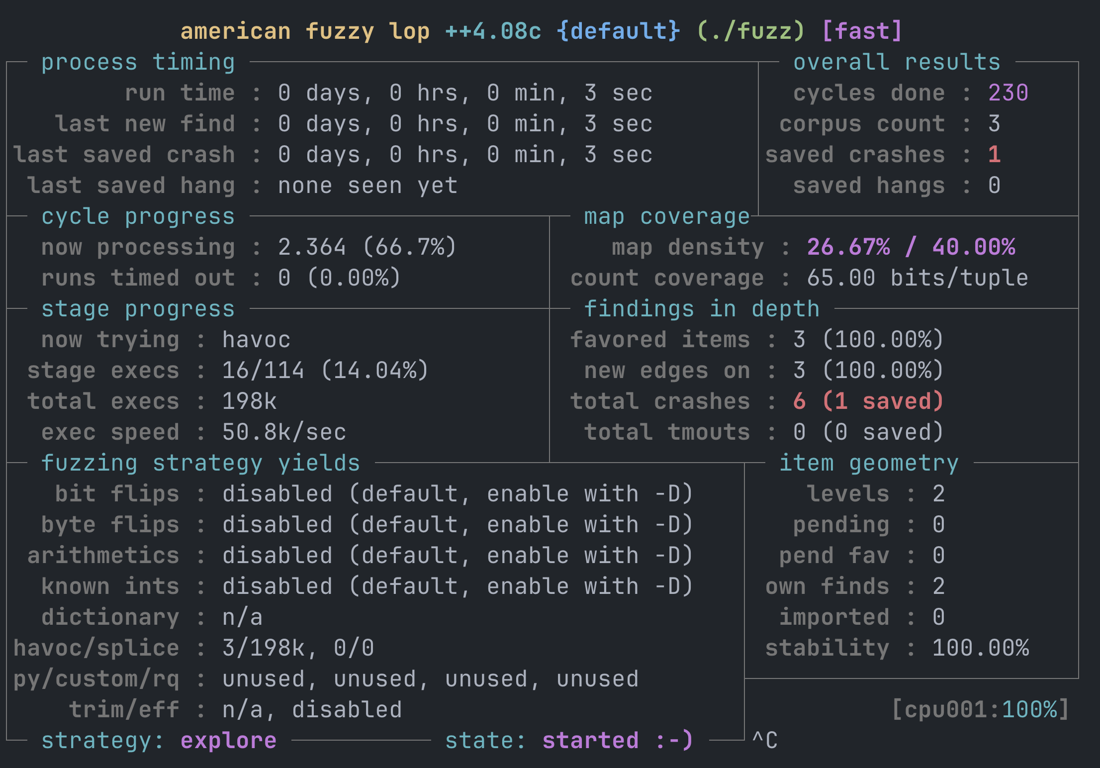This screenshot has width=1100, height=768.
Task: Click the 'overall results' section header
Action: tap(896, 63)
